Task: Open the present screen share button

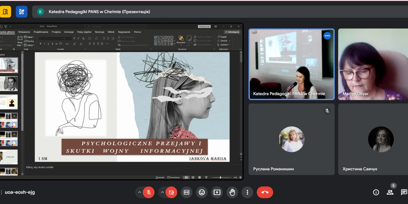Action: point(217,192)
